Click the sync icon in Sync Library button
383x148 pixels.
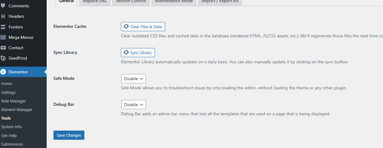click(126, 53)
